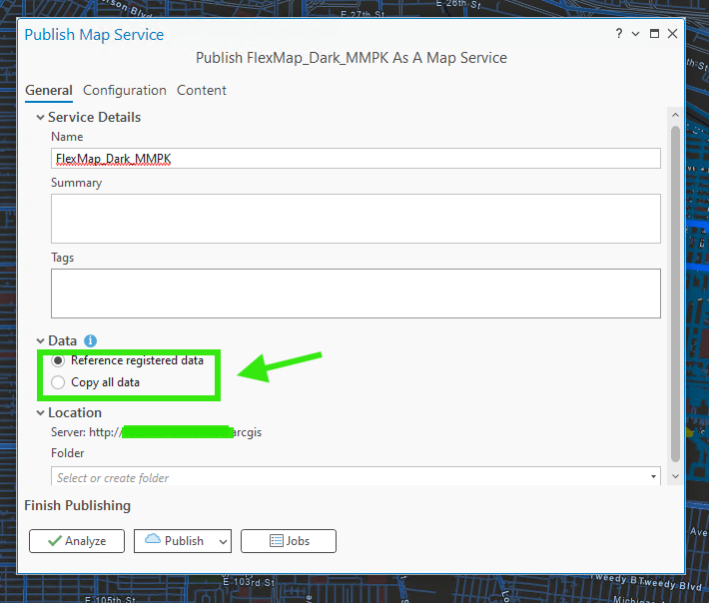Expand the Publish button dropdown arrow
This screenshot has height=603, width=709.
click(x=222, y=541)
